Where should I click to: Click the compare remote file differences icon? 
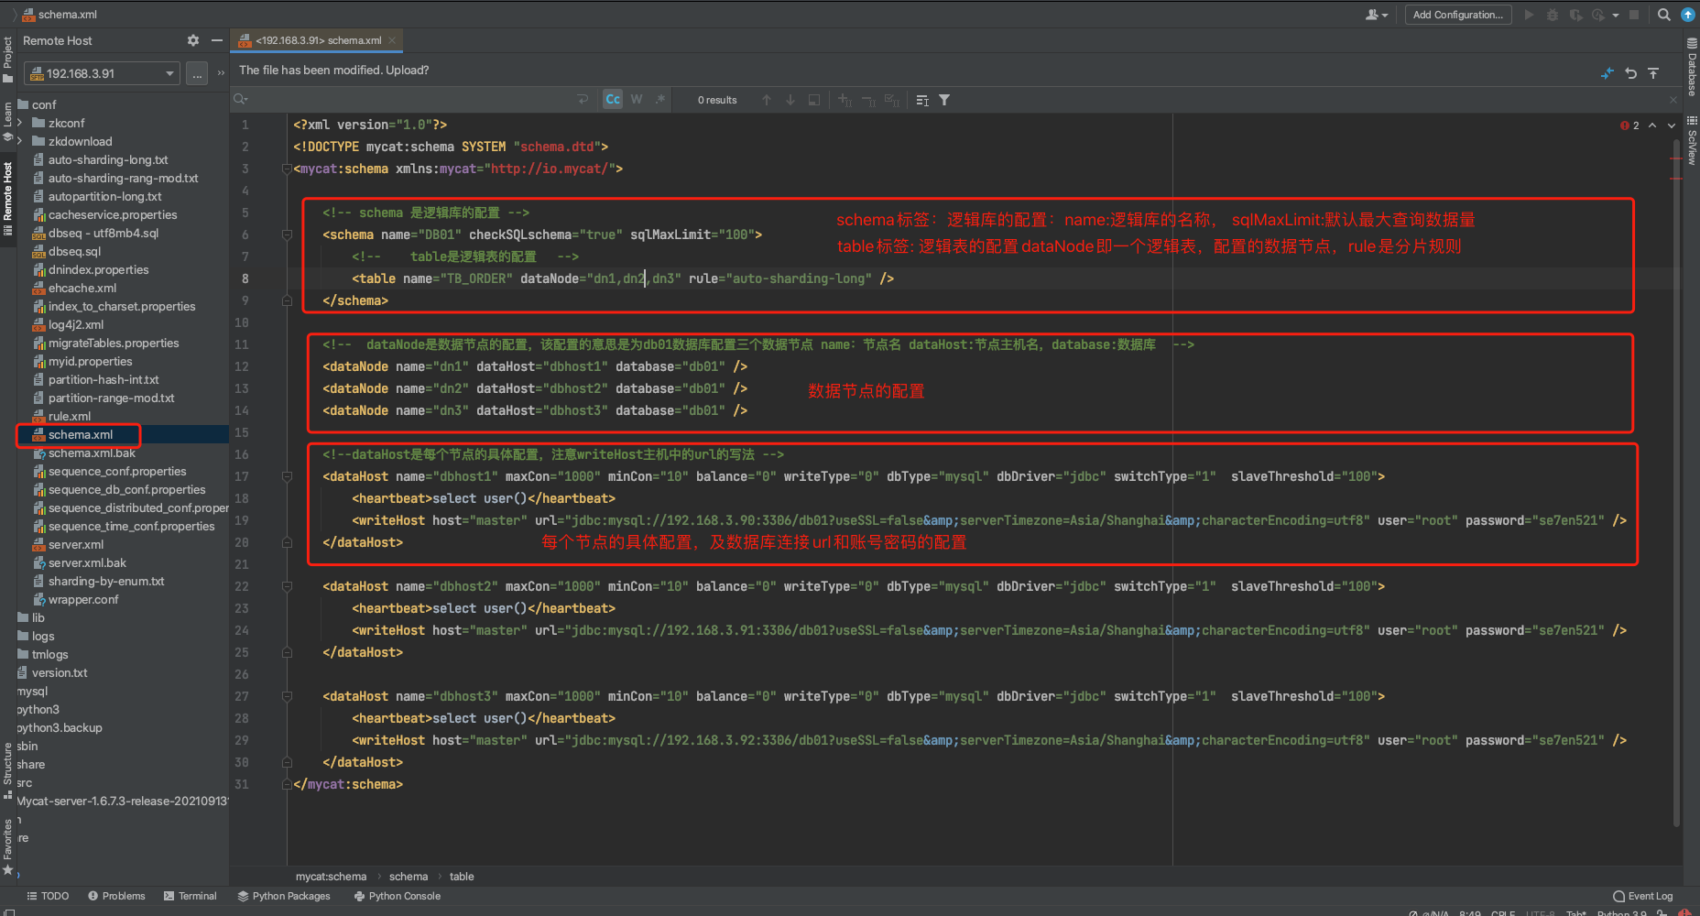pyautogui.click(x=1607, y=73)
